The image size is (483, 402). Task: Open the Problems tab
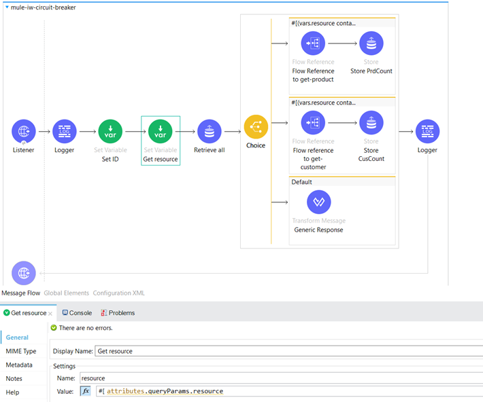coord(118,313)
